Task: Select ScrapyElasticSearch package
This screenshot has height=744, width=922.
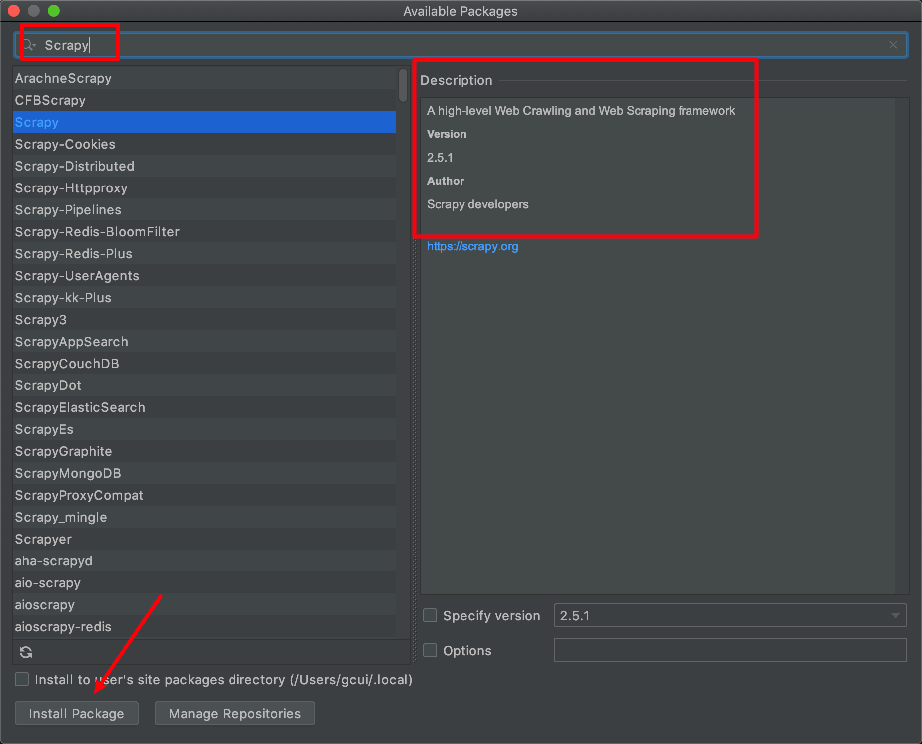Action: coord(205,407)
